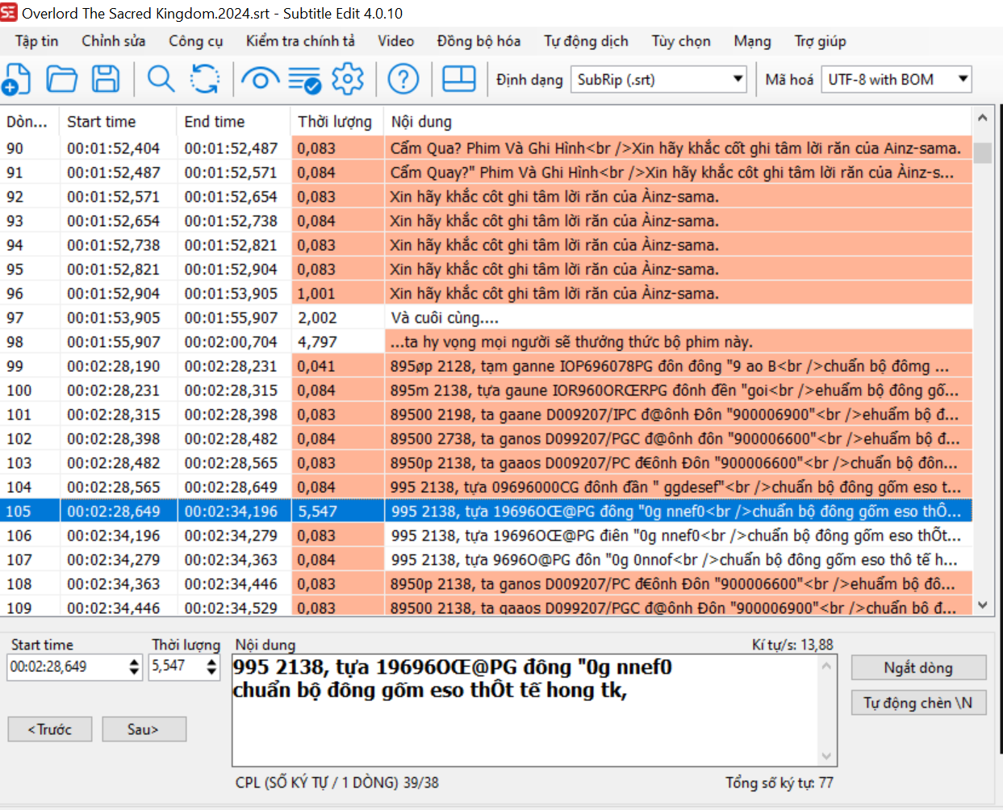Screen dimensions: 1003x810
Task: Click the New subtitle file icon
Action: [x=17, y=79]
